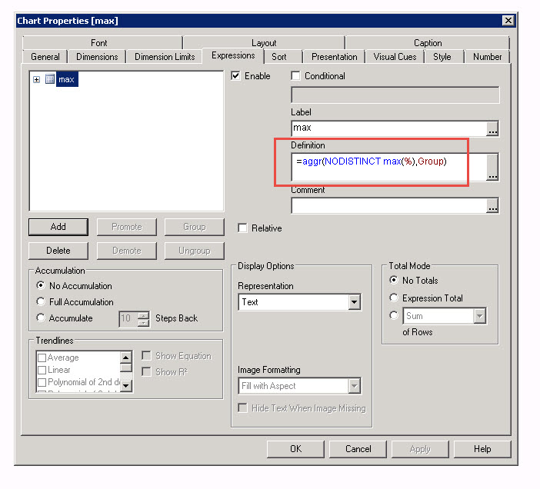Click the table icon beside max expression
Screen dimensions: 540x489
tap(50, 79)
